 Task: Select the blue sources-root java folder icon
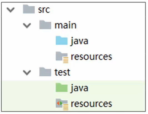[62, 40]
